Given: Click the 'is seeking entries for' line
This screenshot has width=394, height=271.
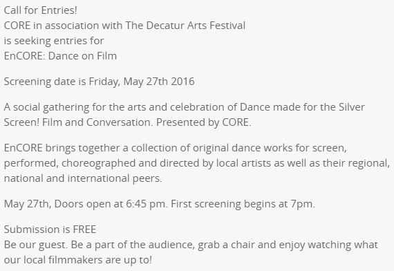Looking at the screenshot, I should (x=54, y=41).
